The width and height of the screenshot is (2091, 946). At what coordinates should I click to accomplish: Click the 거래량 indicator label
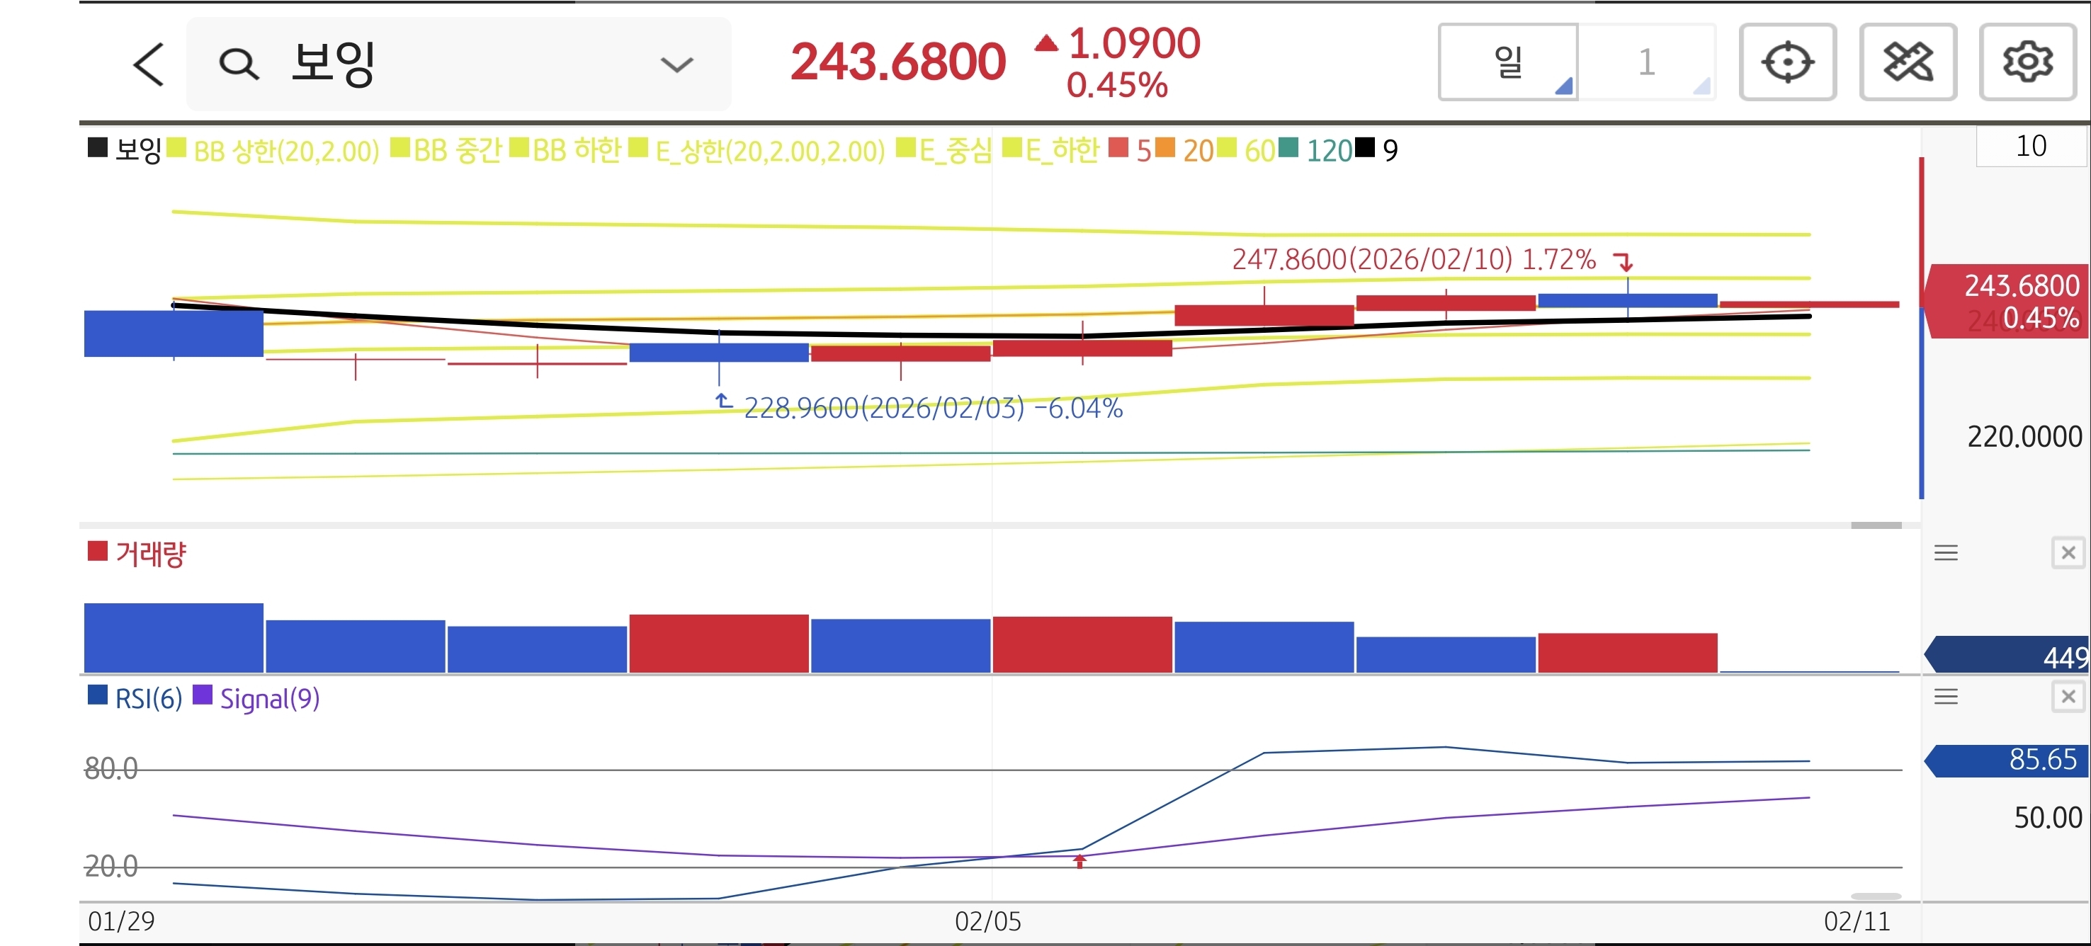150,554
